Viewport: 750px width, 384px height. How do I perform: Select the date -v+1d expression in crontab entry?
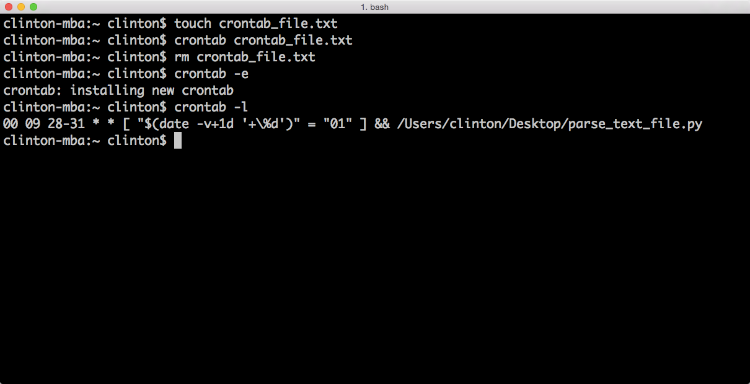pyautogui.click(x=195, y=123)
